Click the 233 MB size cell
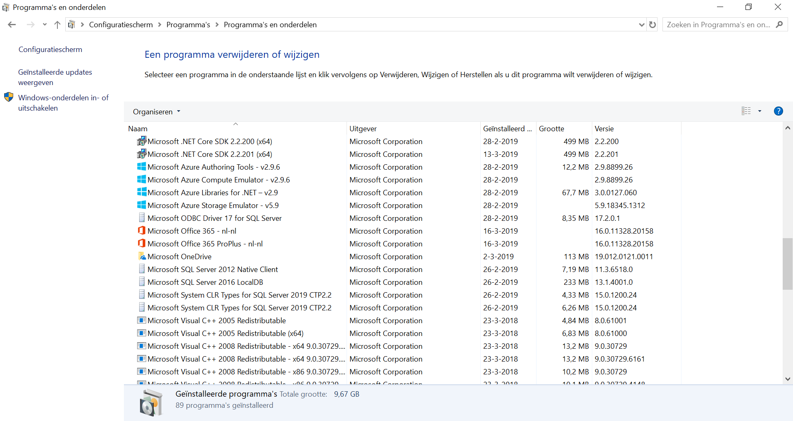The image size is (793, 421). 576,282
